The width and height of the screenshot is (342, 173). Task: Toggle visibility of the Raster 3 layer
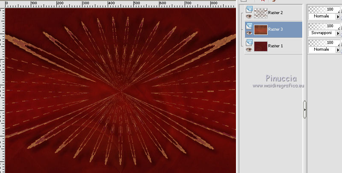pos(249,33)
